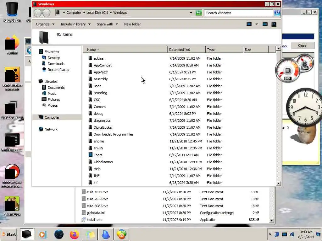Change view using the view icon

click(x=249, y=24)
